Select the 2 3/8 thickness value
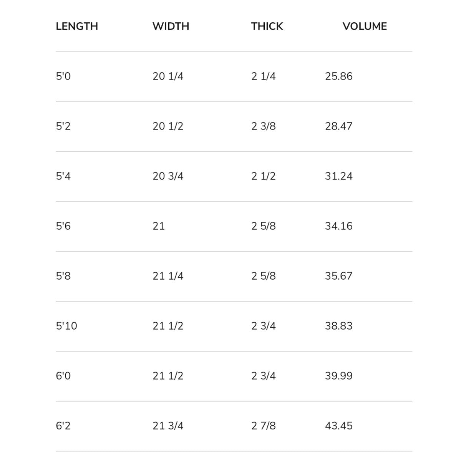Viewport: 461px width, 461px height. [x=264, y=126]
